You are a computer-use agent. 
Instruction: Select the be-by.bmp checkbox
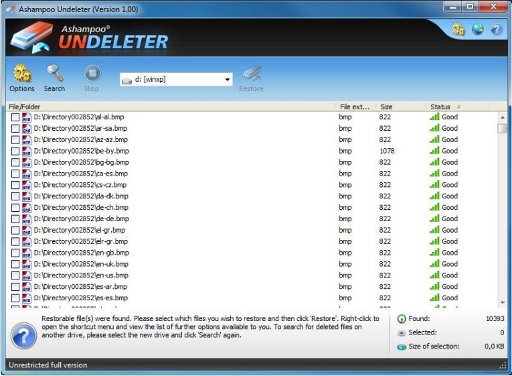click(15, 151)
